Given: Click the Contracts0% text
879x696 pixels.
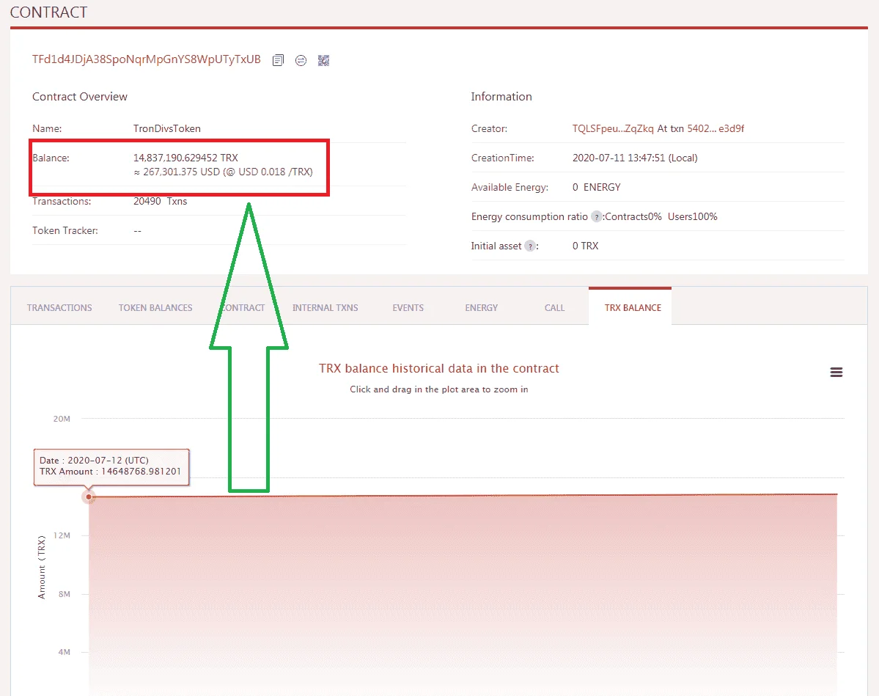Looking at the screenshot, I should (x=633, y=216).
